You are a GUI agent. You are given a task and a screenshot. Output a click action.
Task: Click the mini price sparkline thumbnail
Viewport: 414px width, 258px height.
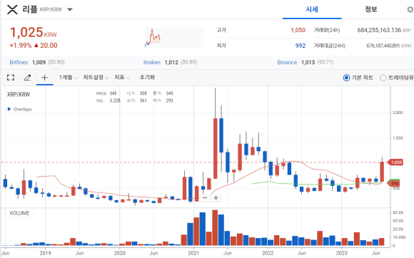pyautogui.click(x=174, y=38)
